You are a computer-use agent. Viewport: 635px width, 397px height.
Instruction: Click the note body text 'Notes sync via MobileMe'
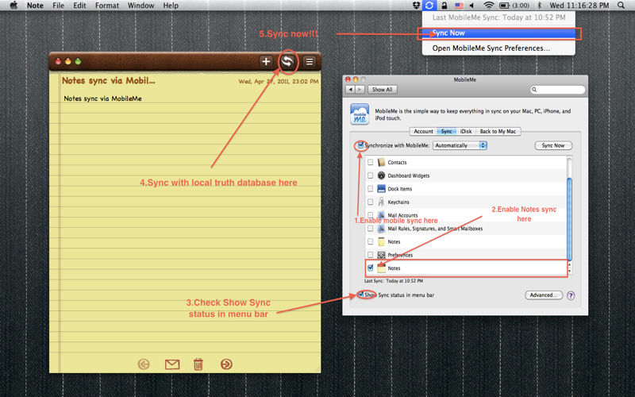pyautogui.click(x=103, y=98)
